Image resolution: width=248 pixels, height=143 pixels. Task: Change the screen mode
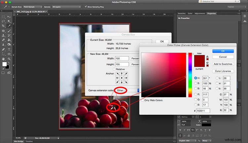tap(9, 73)
